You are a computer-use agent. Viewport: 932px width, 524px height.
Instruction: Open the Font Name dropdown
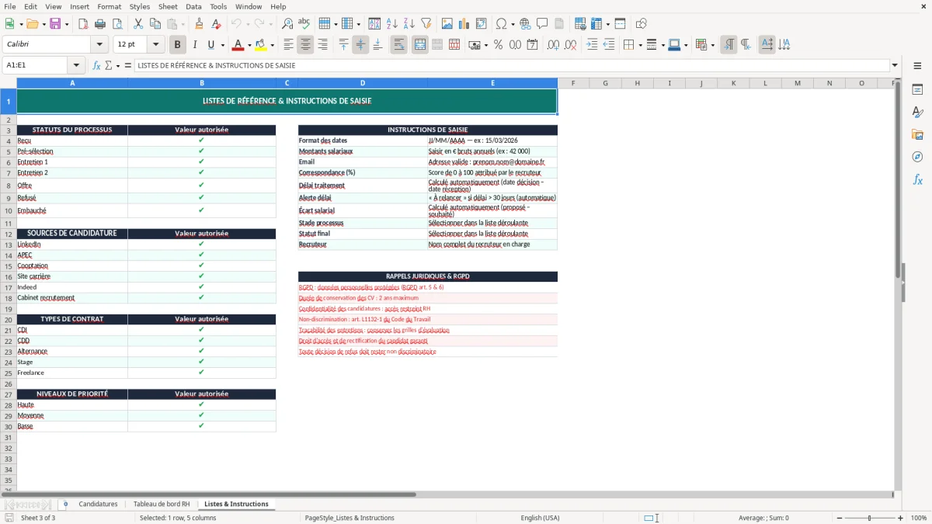99,45
